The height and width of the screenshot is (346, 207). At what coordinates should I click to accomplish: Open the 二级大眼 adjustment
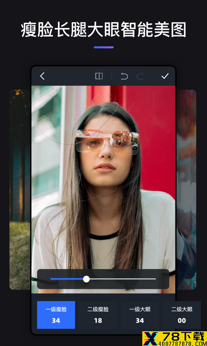182,315
